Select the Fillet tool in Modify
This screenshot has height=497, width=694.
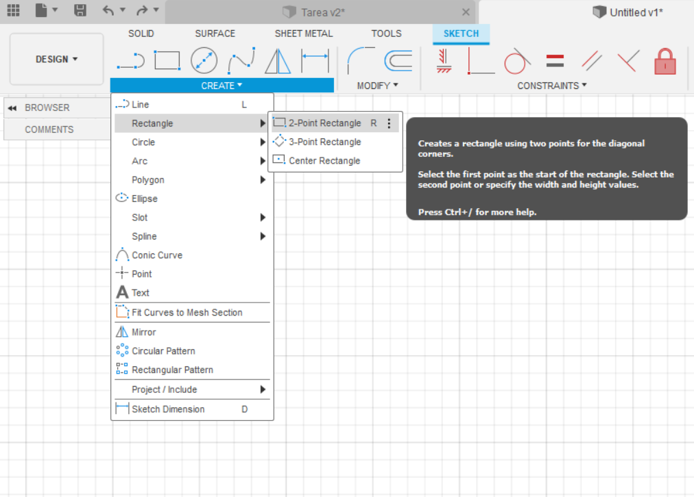pos(361,60)
